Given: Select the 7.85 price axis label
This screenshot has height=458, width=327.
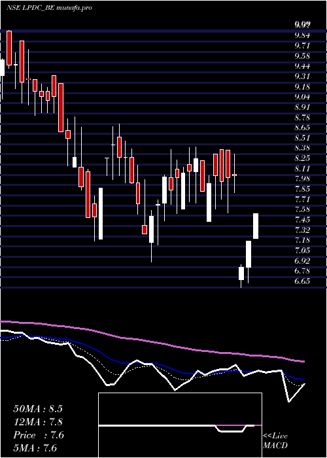Looking at the screenshot, I should point(302,189).
